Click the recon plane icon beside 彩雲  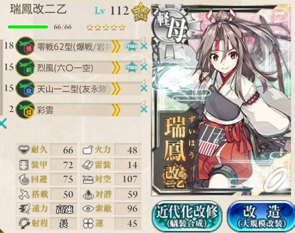(x=25, y=110)
